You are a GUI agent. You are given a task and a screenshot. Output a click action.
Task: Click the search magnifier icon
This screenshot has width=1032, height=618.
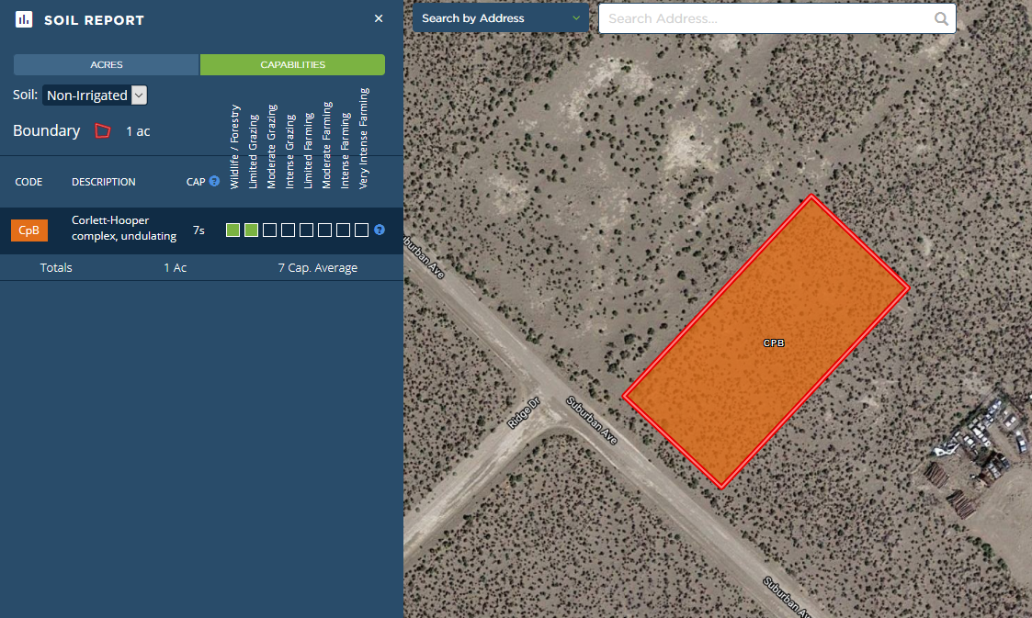pyautogui.click(x=941, y=18)
